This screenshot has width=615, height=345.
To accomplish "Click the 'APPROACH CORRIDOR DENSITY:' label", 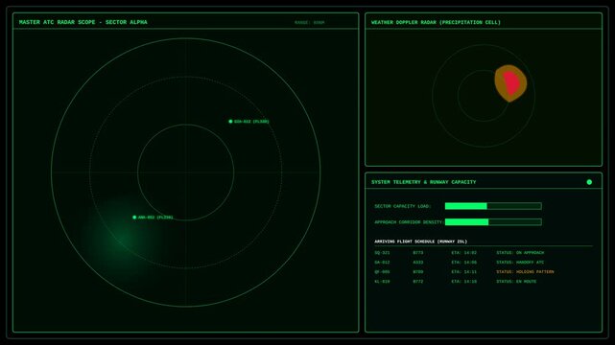I will click(409, 222).
